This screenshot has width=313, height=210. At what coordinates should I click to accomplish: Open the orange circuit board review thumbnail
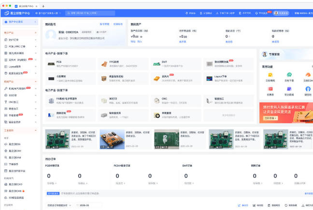pyautogui.click(x=112, y=139)
